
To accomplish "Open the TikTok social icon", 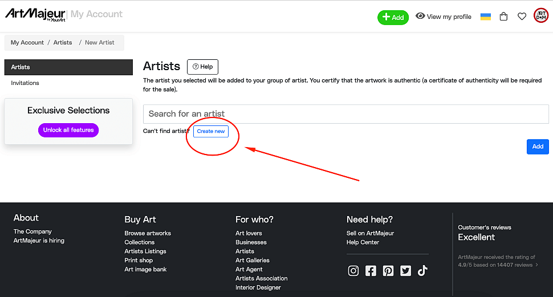I will (422, 271).
